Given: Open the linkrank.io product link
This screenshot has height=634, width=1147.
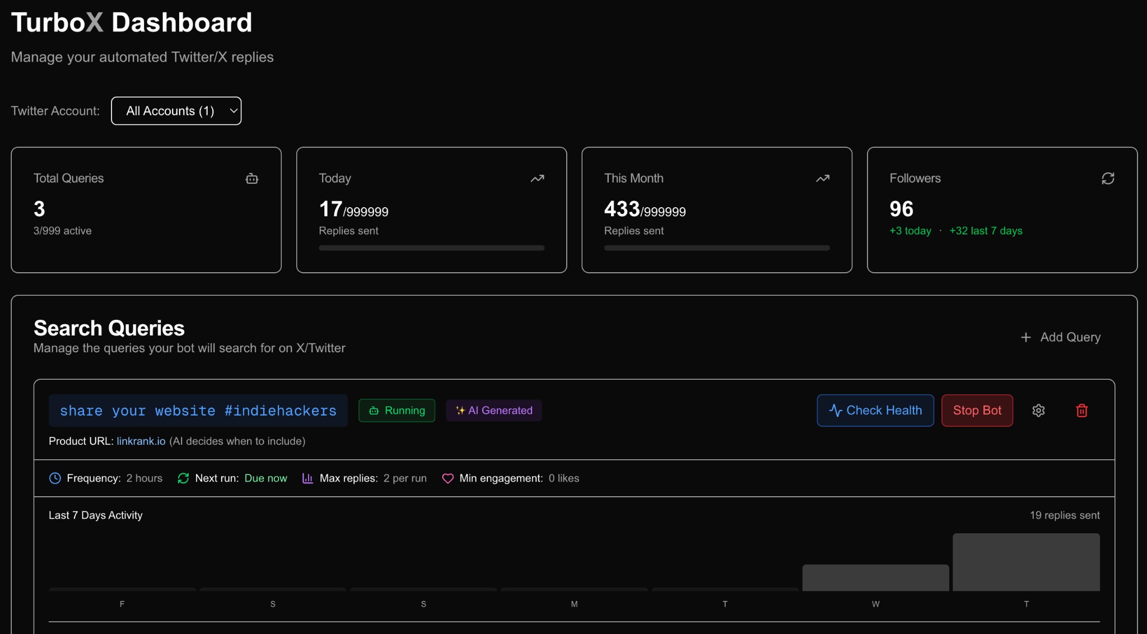Looking at the screenshot, I should (141, 441).
